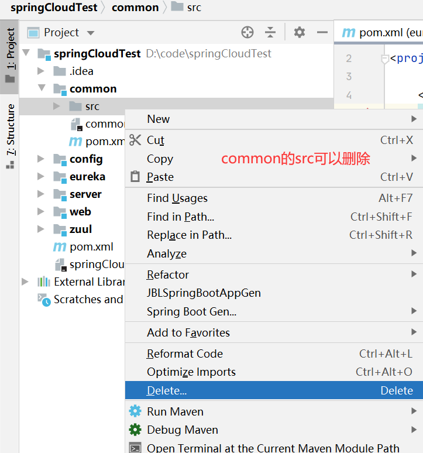This screenshot has width=423, height=453.
Task: Choose Copy from context menu
Action: (274, 159)
